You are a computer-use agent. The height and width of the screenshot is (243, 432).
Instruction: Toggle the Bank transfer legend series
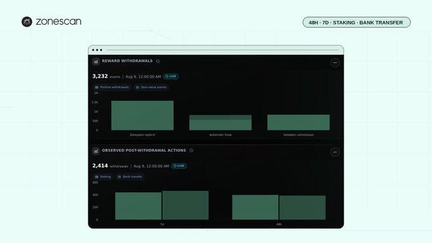pos(130,176)
